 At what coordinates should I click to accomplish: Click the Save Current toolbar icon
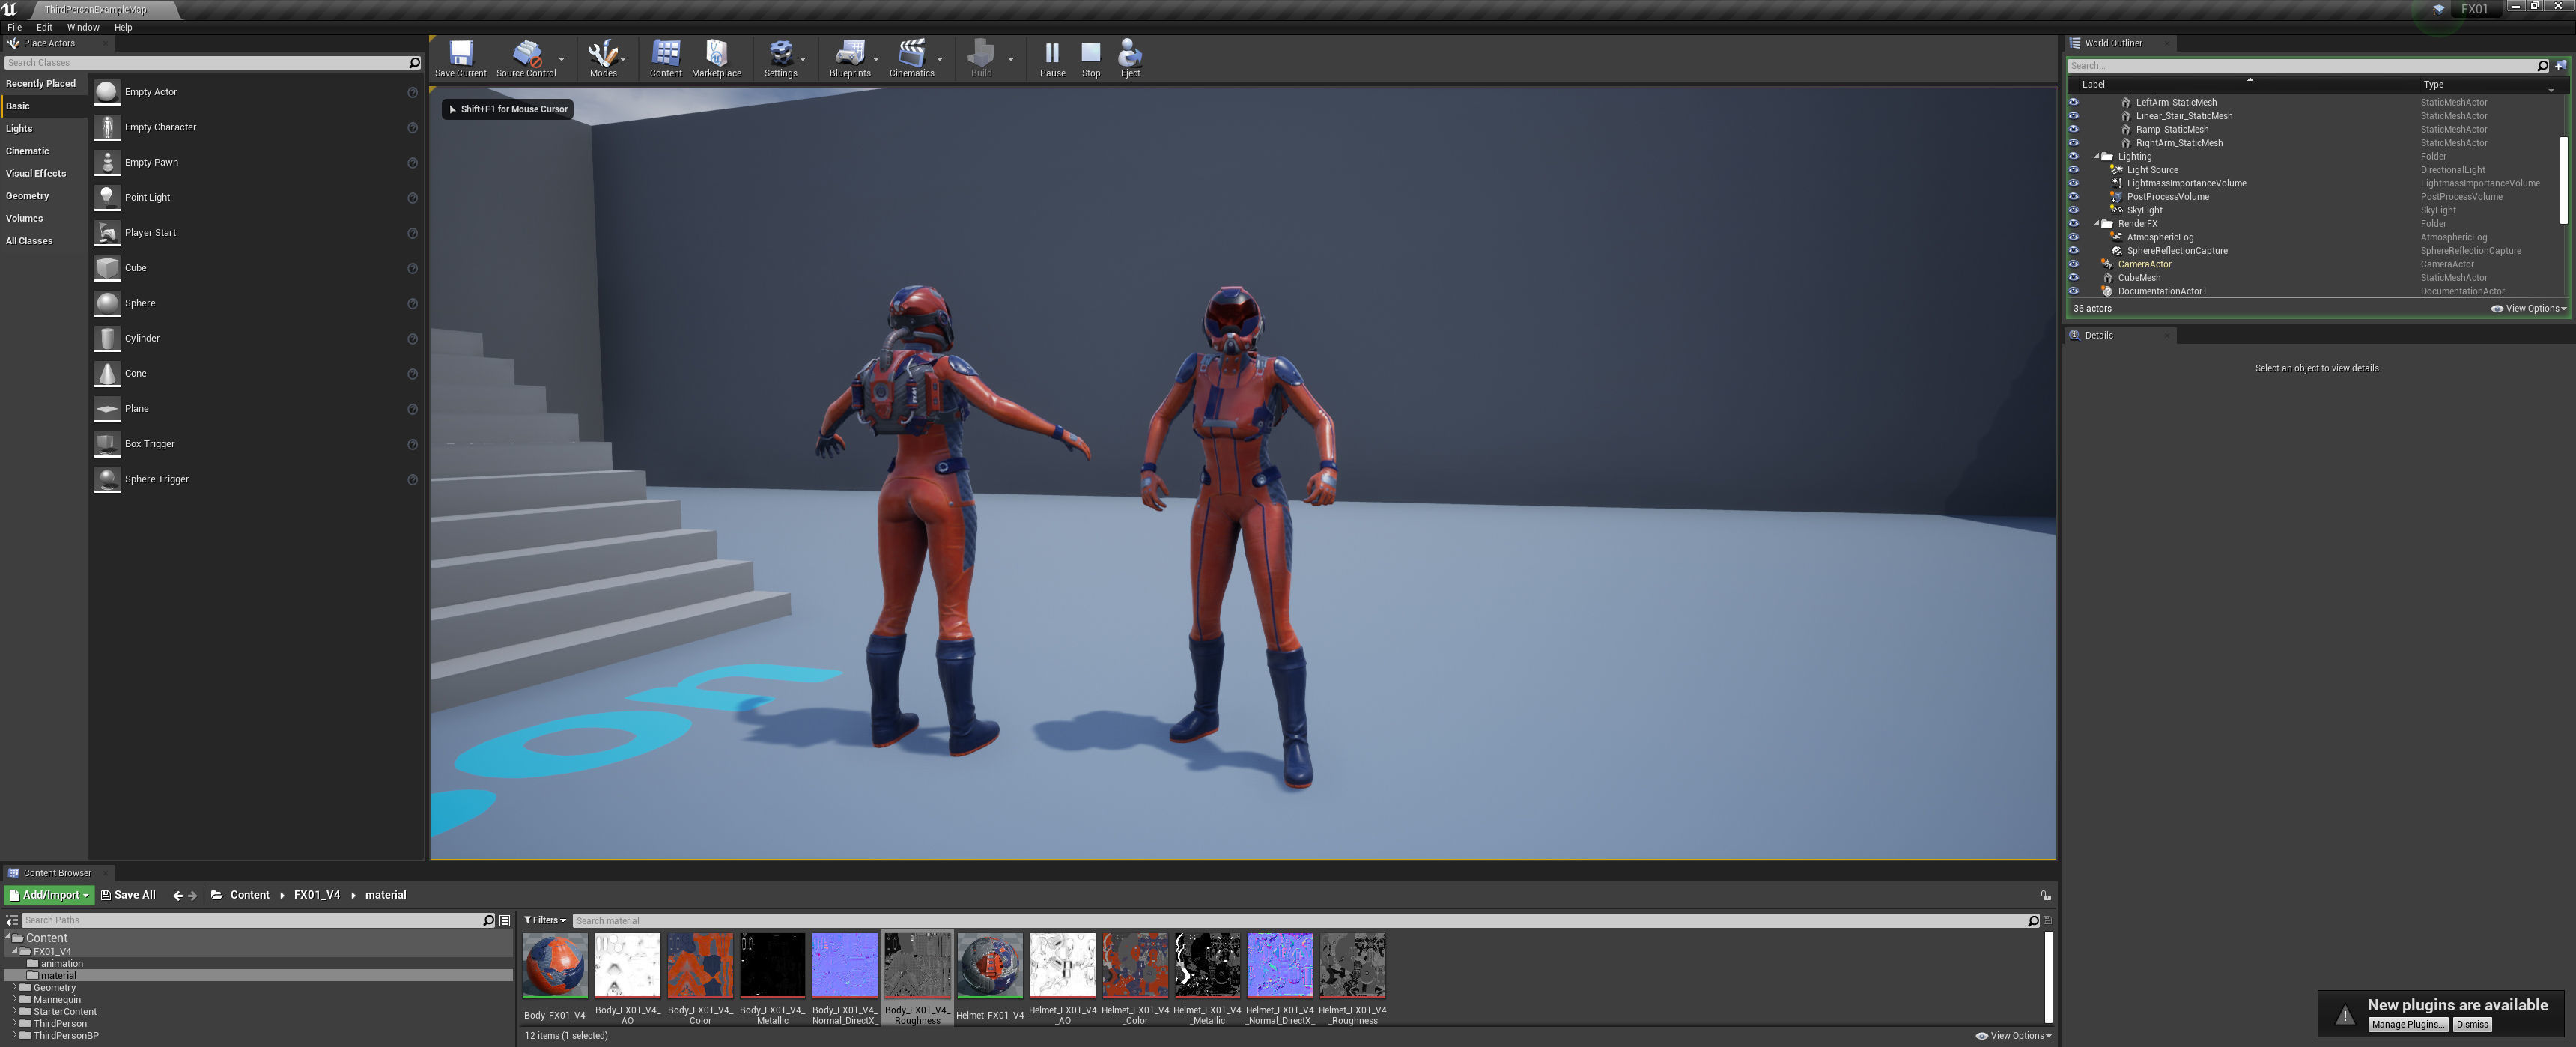pyautogui.click(x=460, y=58)
